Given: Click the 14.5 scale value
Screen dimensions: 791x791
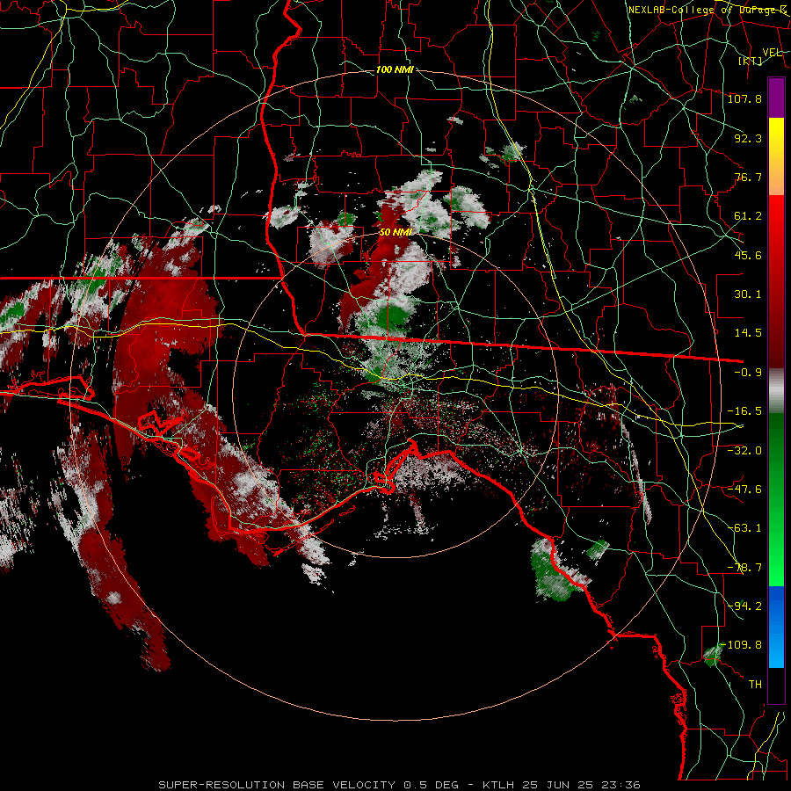Looking at the screenshot, I should point(748,333).
